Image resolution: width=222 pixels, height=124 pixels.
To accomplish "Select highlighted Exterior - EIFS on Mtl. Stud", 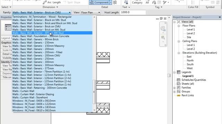I will click(52, 33).
